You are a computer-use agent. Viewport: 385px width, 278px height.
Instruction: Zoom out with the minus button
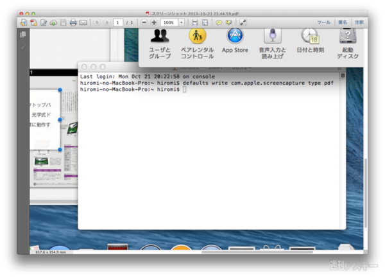(x=144, y=22)
